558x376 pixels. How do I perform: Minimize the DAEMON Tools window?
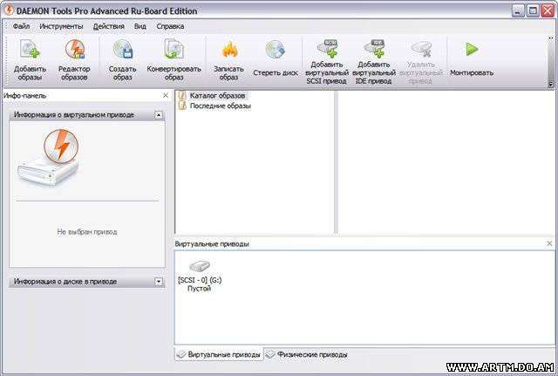point(518,10)
